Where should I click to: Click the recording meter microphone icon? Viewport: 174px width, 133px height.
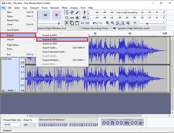pyautogui.click(x=85, y=12)
